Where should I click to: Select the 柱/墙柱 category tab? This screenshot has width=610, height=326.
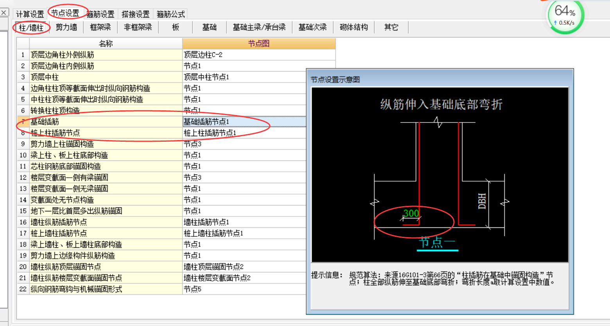pyautogui.click(x=31, y=27)
